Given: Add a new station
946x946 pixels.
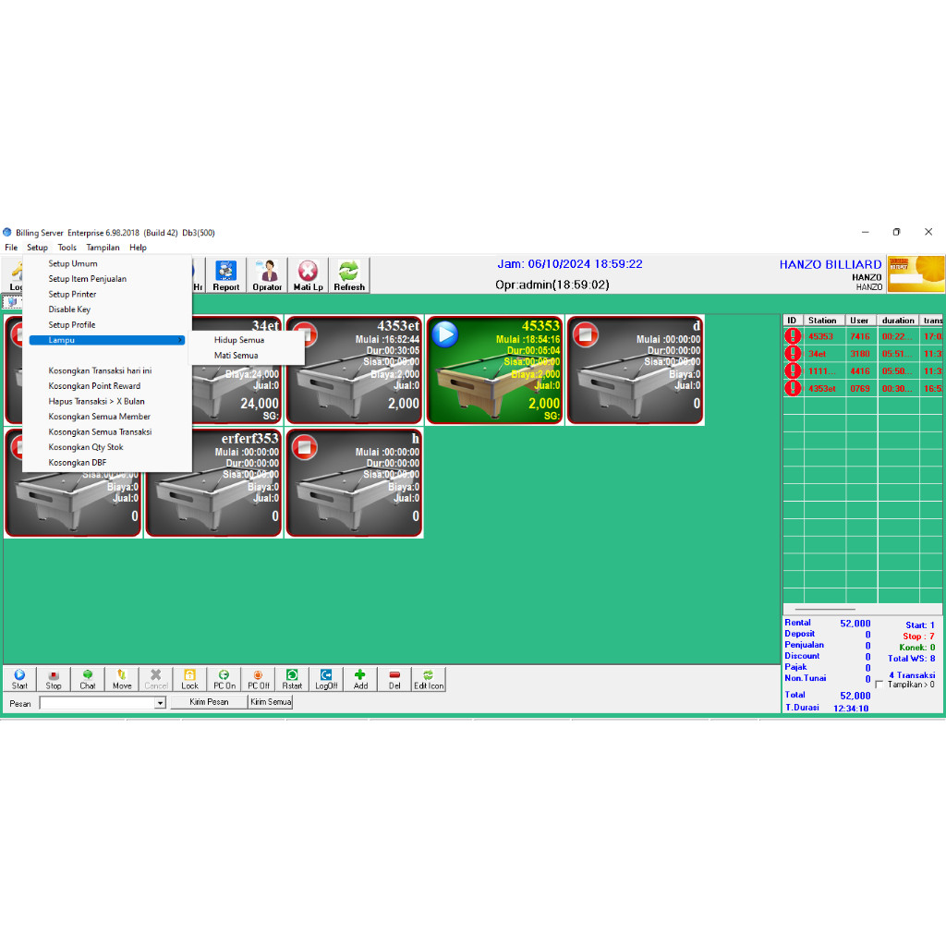Looking at the screenshot, I should pyautogui.click(x=360, y=679).
